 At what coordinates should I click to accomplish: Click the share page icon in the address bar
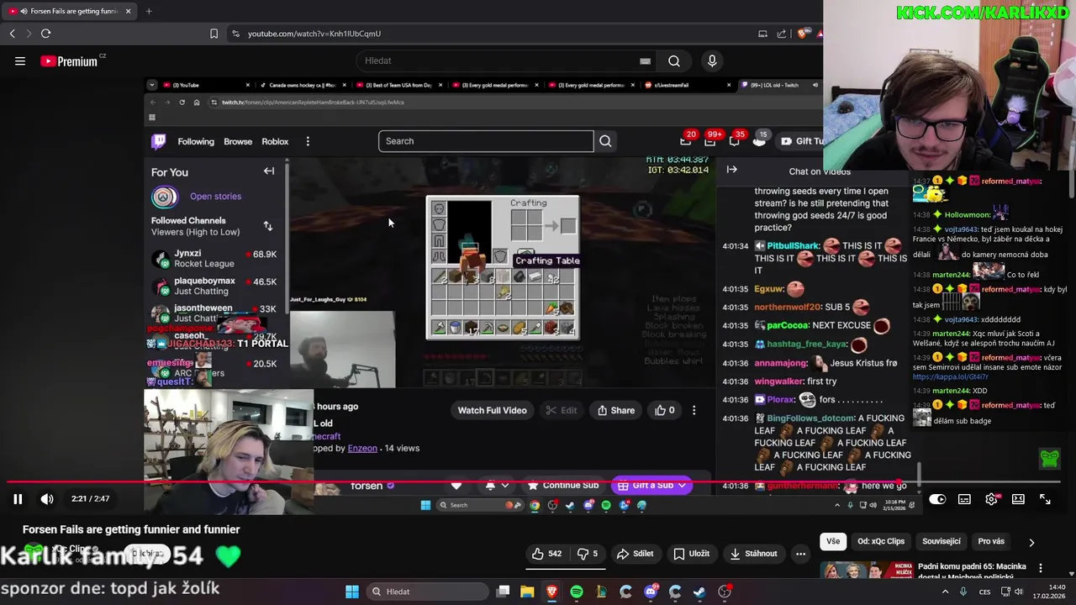click(782, 34)
